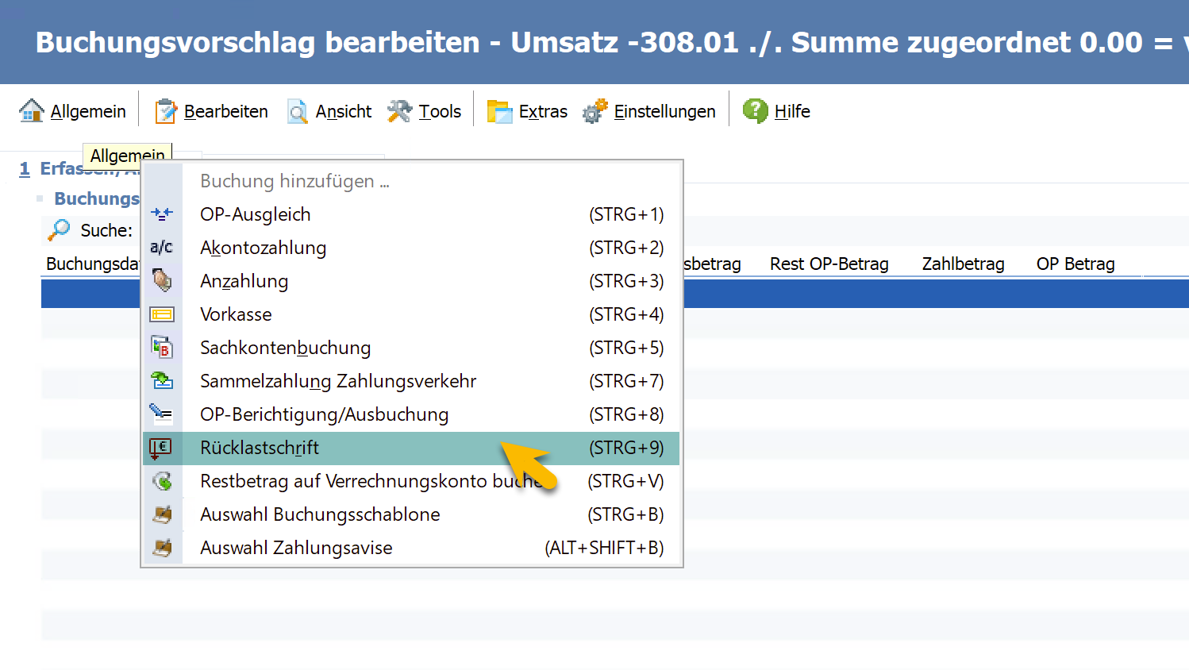Click the magnifier icon beside Suche

pos(59,230)
